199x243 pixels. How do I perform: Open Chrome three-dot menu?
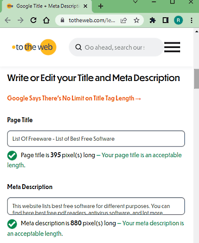pyautogui.click(x=191, y=20)
